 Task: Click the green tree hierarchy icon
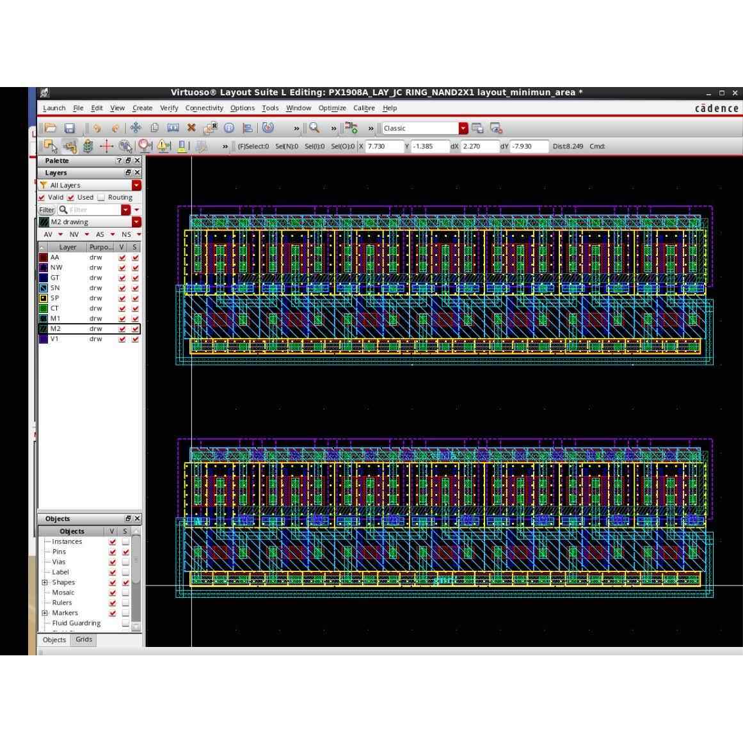[x=88, y=147]
